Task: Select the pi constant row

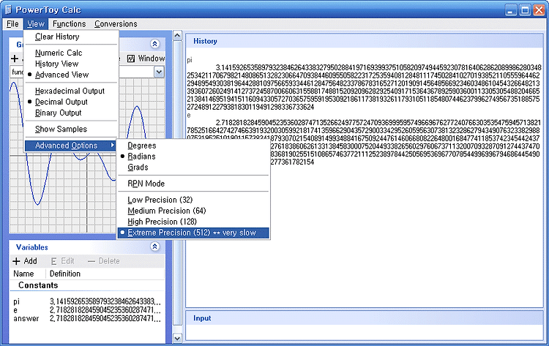Action: click(x=87, y=301)
